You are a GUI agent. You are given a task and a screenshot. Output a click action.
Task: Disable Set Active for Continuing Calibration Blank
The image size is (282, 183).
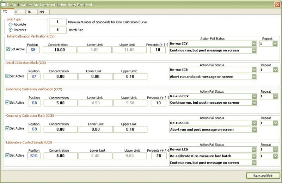(x=8, y=129)
